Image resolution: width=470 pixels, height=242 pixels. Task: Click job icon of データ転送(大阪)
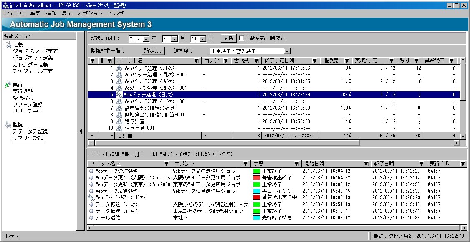[x=91, y=204]
